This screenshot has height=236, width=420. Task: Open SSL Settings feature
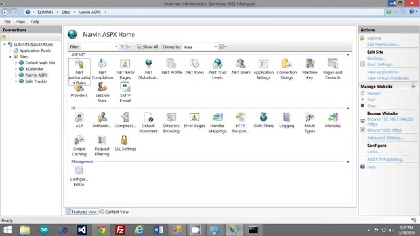[x=125, y=143]
